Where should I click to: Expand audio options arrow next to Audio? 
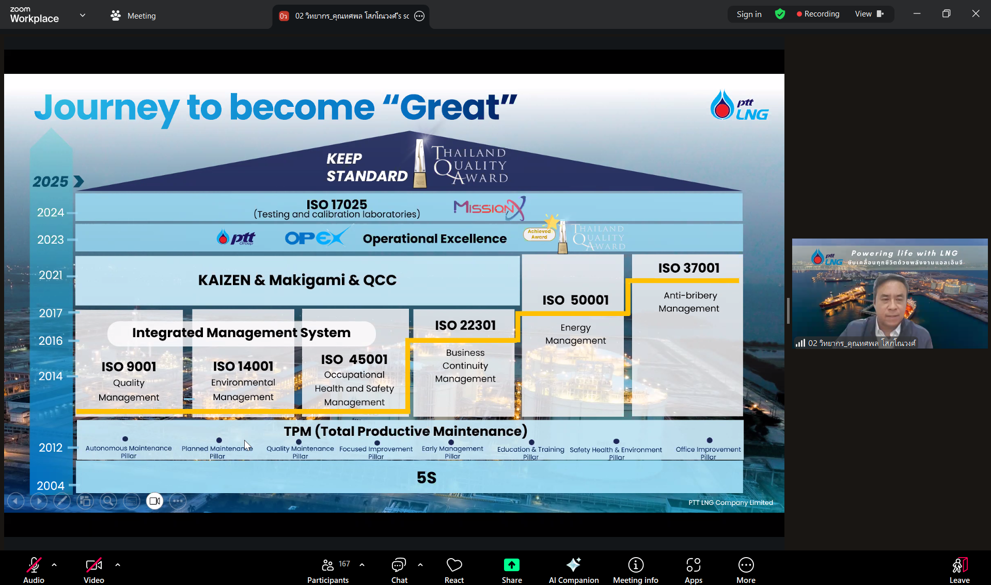coord(54,565)
